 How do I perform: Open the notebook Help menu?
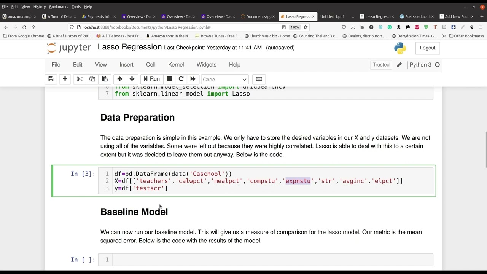coord(235,65)
